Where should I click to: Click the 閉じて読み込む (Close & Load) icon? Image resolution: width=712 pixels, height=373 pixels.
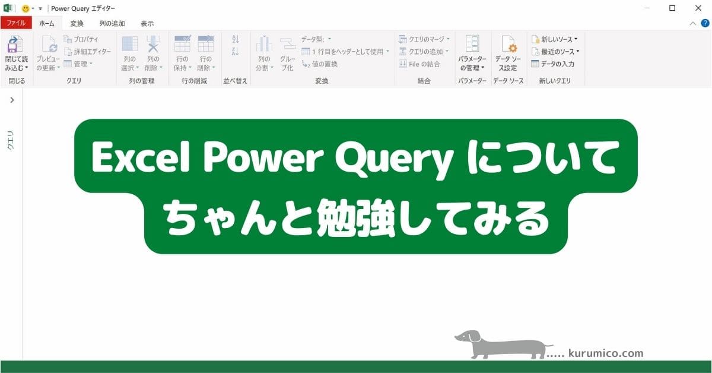tap(16, 45)
